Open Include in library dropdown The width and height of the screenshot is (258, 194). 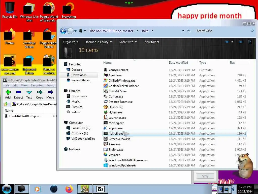(x=99, y=42)
